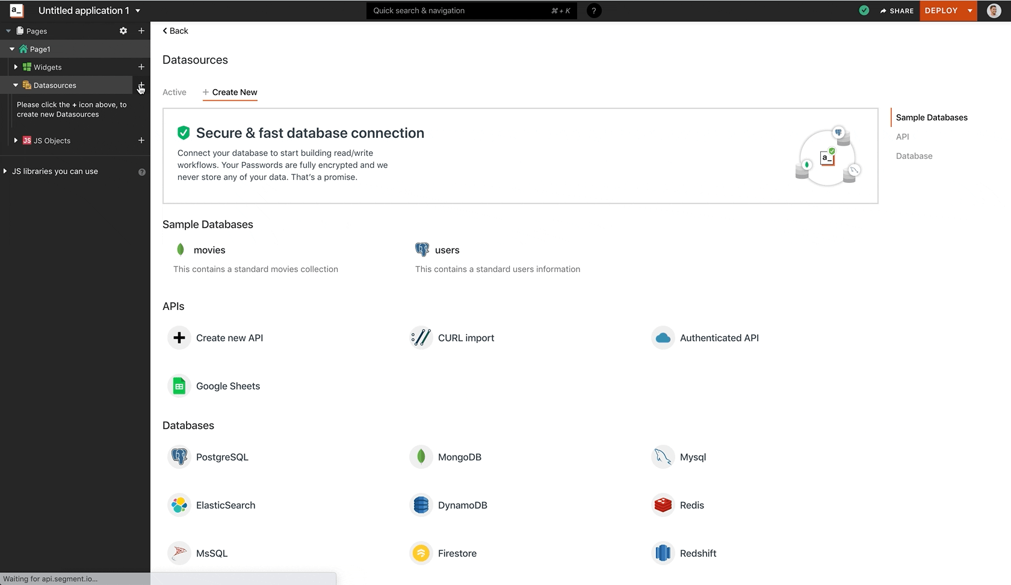Choose the CURL import option

466,338
